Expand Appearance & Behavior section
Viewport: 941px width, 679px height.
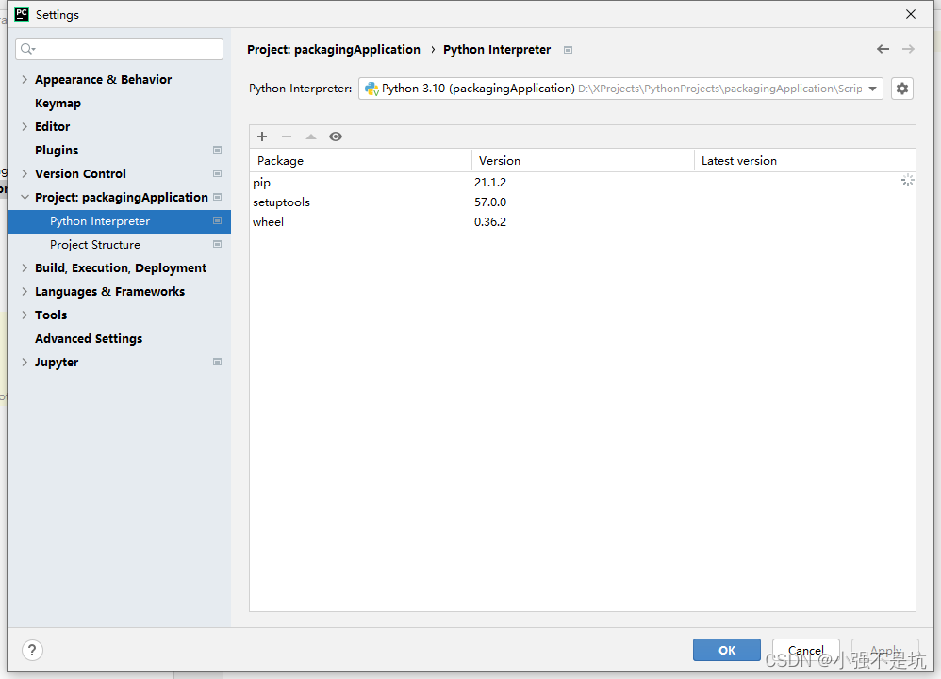coord(25,80)
